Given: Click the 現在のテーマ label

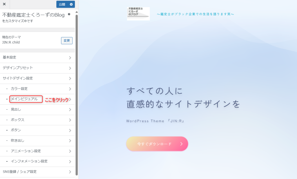Looking at the screenshot, I should pyautogui.click(x=11, y=37).
